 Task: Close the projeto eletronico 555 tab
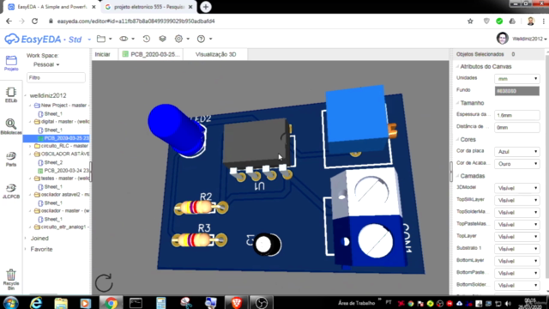point(190,7)
